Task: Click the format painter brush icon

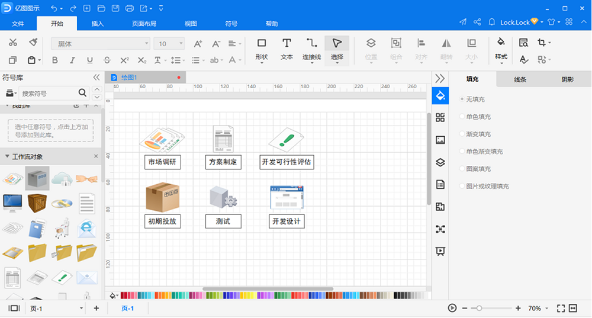Action: coord(33,42)
